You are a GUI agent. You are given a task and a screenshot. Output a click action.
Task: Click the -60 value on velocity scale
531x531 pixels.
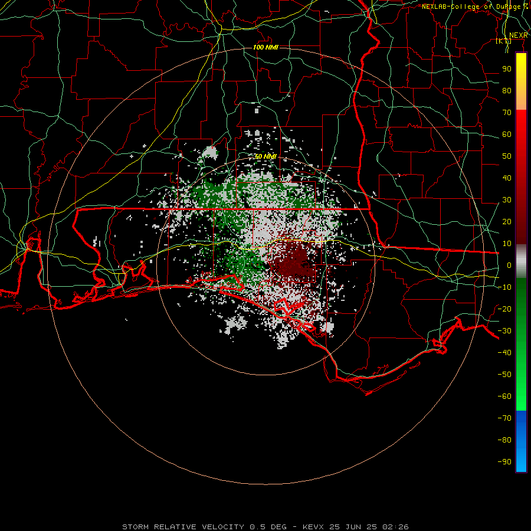pyautogui.click(x=504, y=396)
